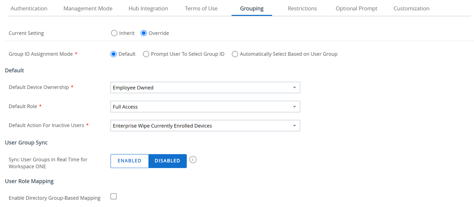Click the Current Setting label
Image resolution: width=474 pixels, height=207 pixels.
(26, 33)
